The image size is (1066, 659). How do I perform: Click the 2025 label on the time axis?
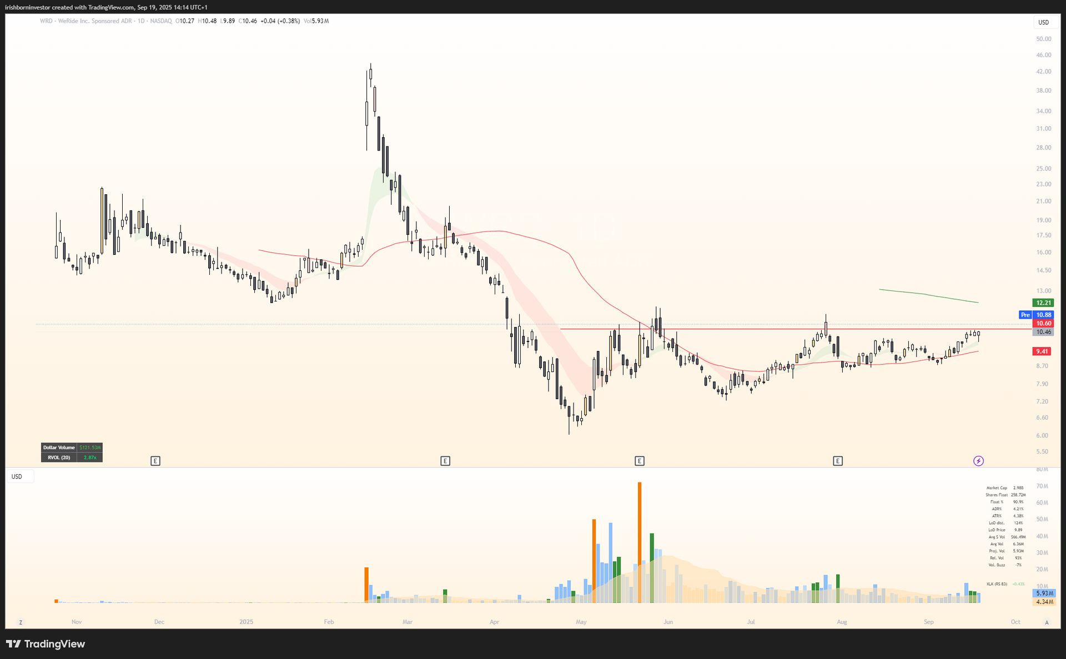[x=247, y=622]
